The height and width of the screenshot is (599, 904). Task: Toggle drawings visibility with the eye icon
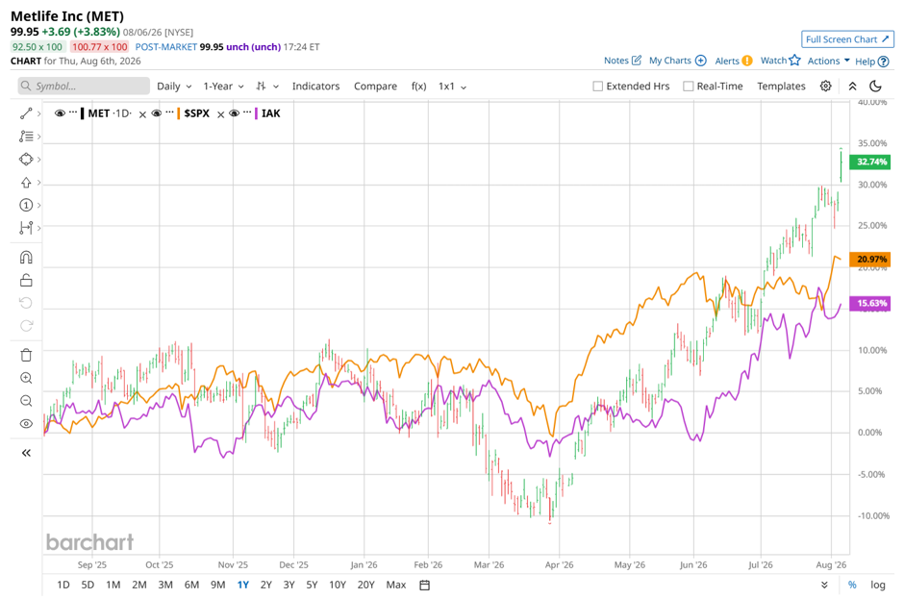tap(26, 424)
